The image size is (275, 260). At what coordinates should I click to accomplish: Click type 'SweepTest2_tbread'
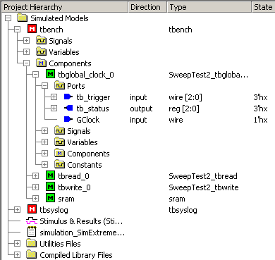[203, 176]
